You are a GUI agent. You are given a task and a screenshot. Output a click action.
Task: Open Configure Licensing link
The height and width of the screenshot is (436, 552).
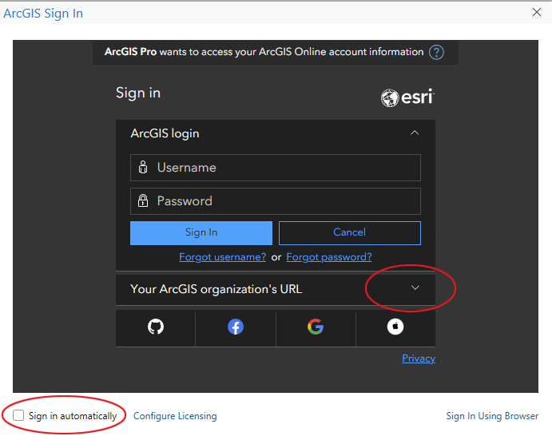[x=175, y=416]
